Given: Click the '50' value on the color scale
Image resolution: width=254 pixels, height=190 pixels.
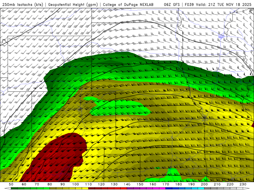Looking at the screenshot, I should [x=11, y=184].
